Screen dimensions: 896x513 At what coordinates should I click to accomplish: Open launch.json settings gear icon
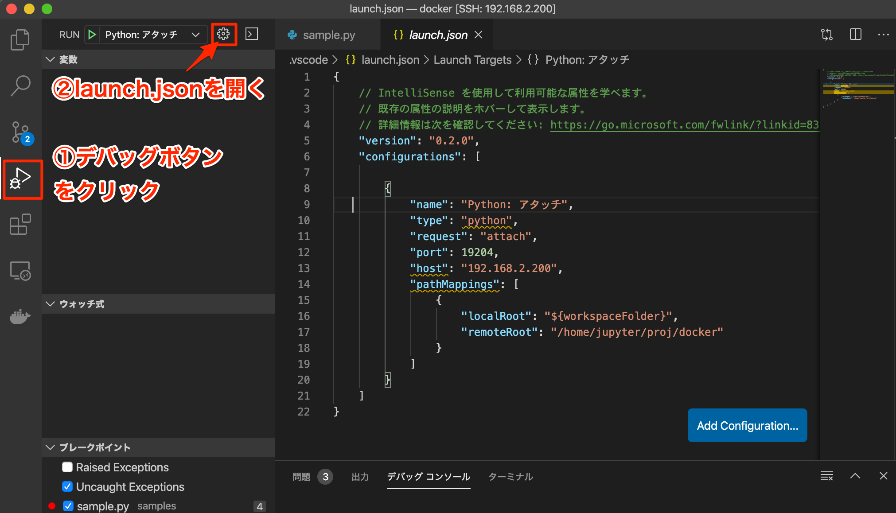tap(223, 34)
